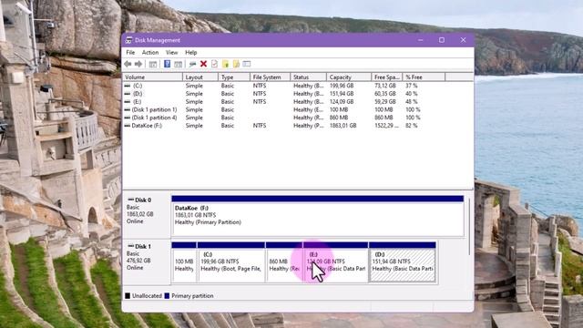The height and width of the screenshot is (328, 583).
Task: Click the 82 % free cell
Action: [x=412, y=126]
